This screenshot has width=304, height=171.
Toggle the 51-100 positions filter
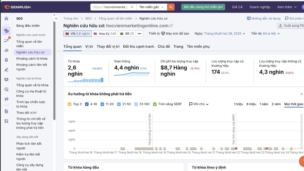(136, 104)
